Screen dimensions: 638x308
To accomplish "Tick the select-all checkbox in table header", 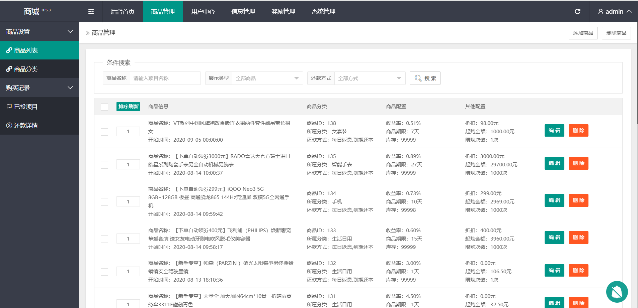I will [104, 107].
